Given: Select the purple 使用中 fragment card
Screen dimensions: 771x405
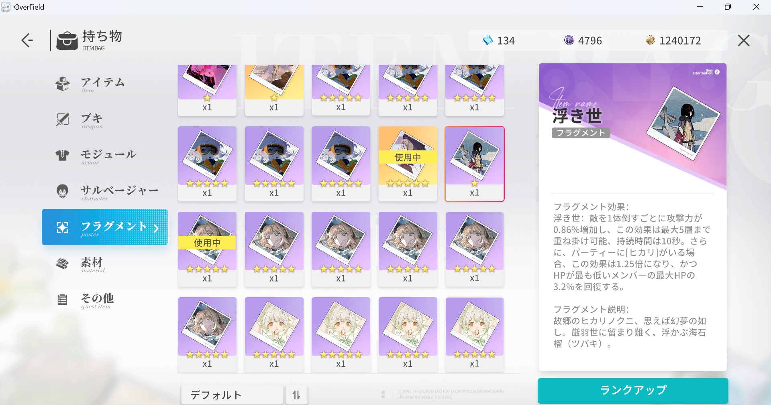Looking at the screenshot, I should tap(207, 249).
